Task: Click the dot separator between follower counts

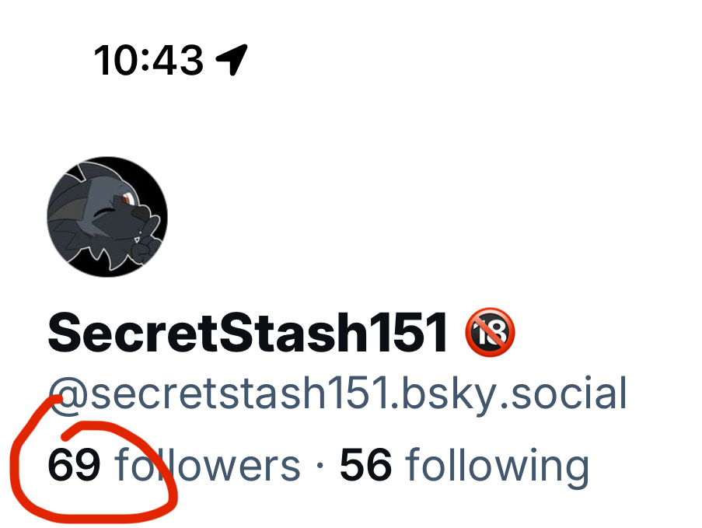Action: tap(320, 465)
